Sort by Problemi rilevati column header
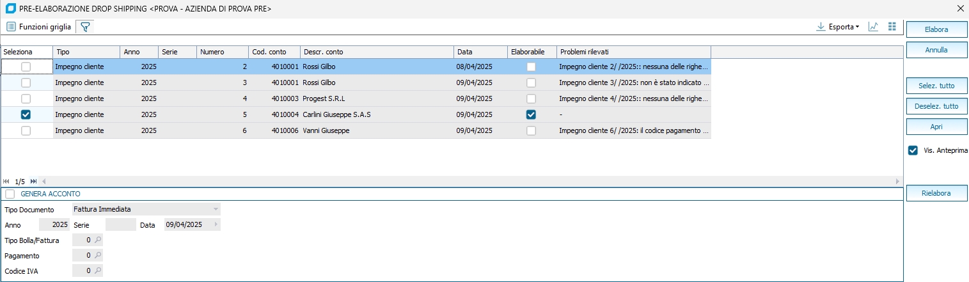The image size is (969, 282). coord(634,52)
